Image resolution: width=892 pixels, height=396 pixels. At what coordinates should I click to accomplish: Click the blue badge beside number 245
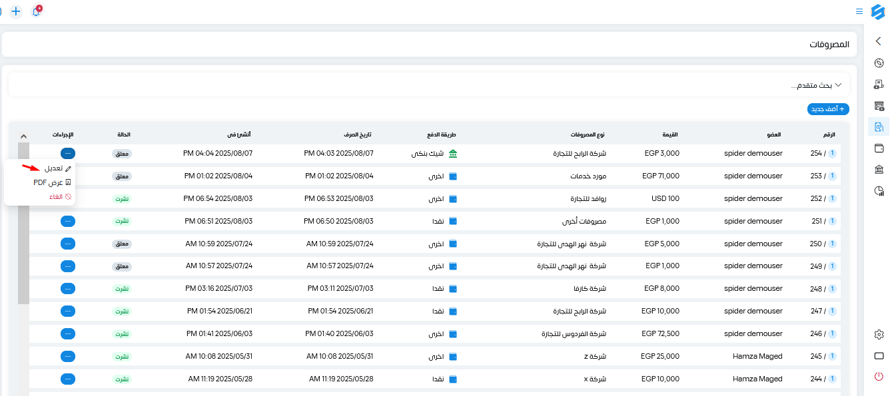pyautogui.click(x=832, y=357)
